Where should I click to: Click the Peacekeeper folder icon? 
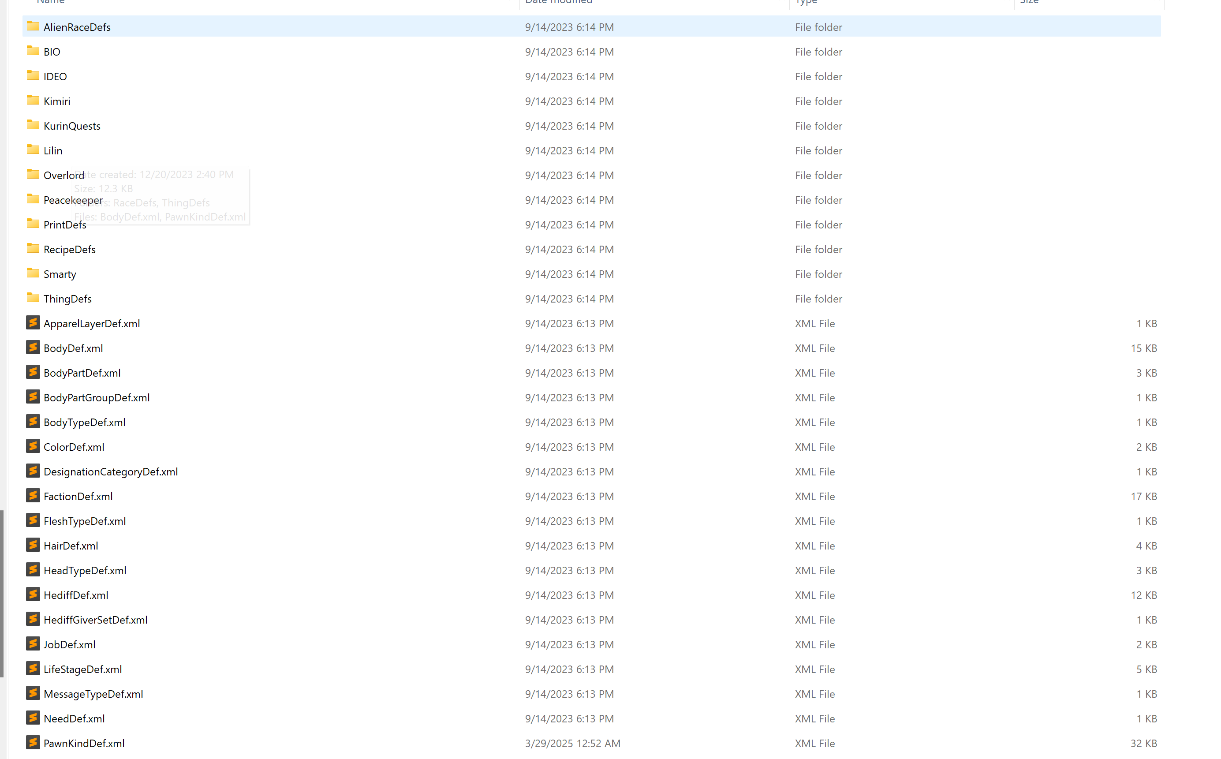pos(33,199)
